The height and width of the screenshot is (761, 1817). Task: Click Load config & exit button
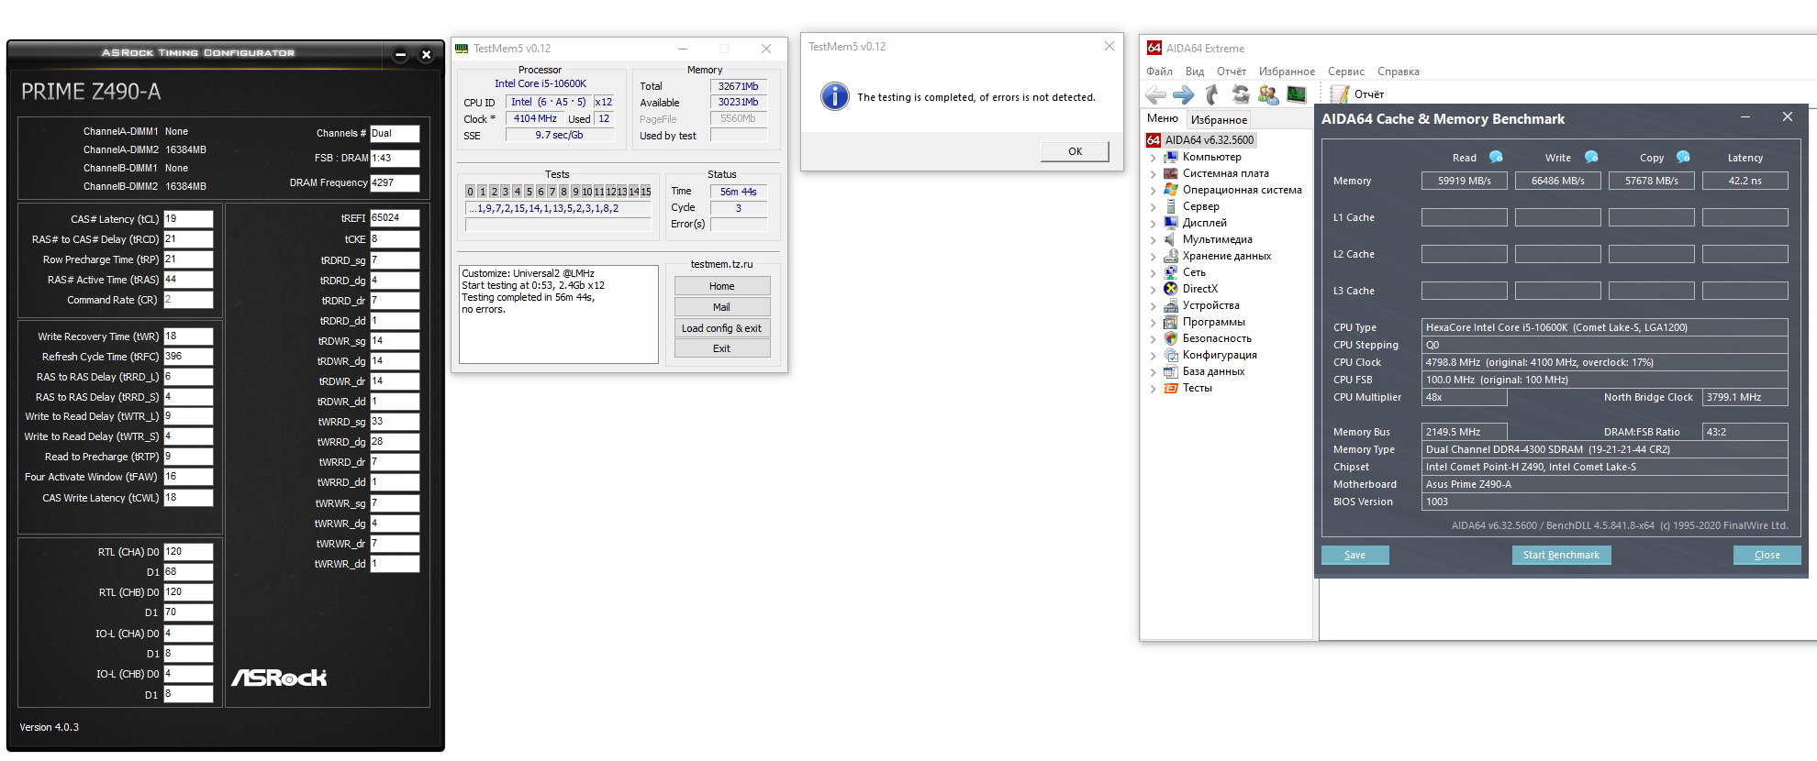click(721, 328)
